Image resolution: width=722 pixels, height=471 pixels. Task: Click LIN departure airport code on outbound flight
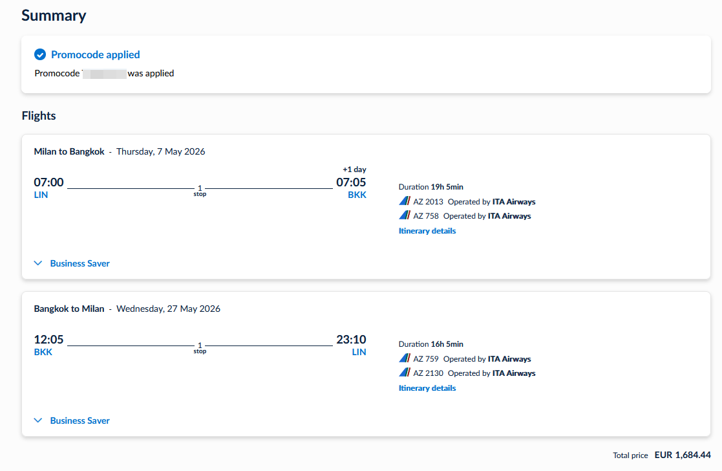(x=41, y=195)
